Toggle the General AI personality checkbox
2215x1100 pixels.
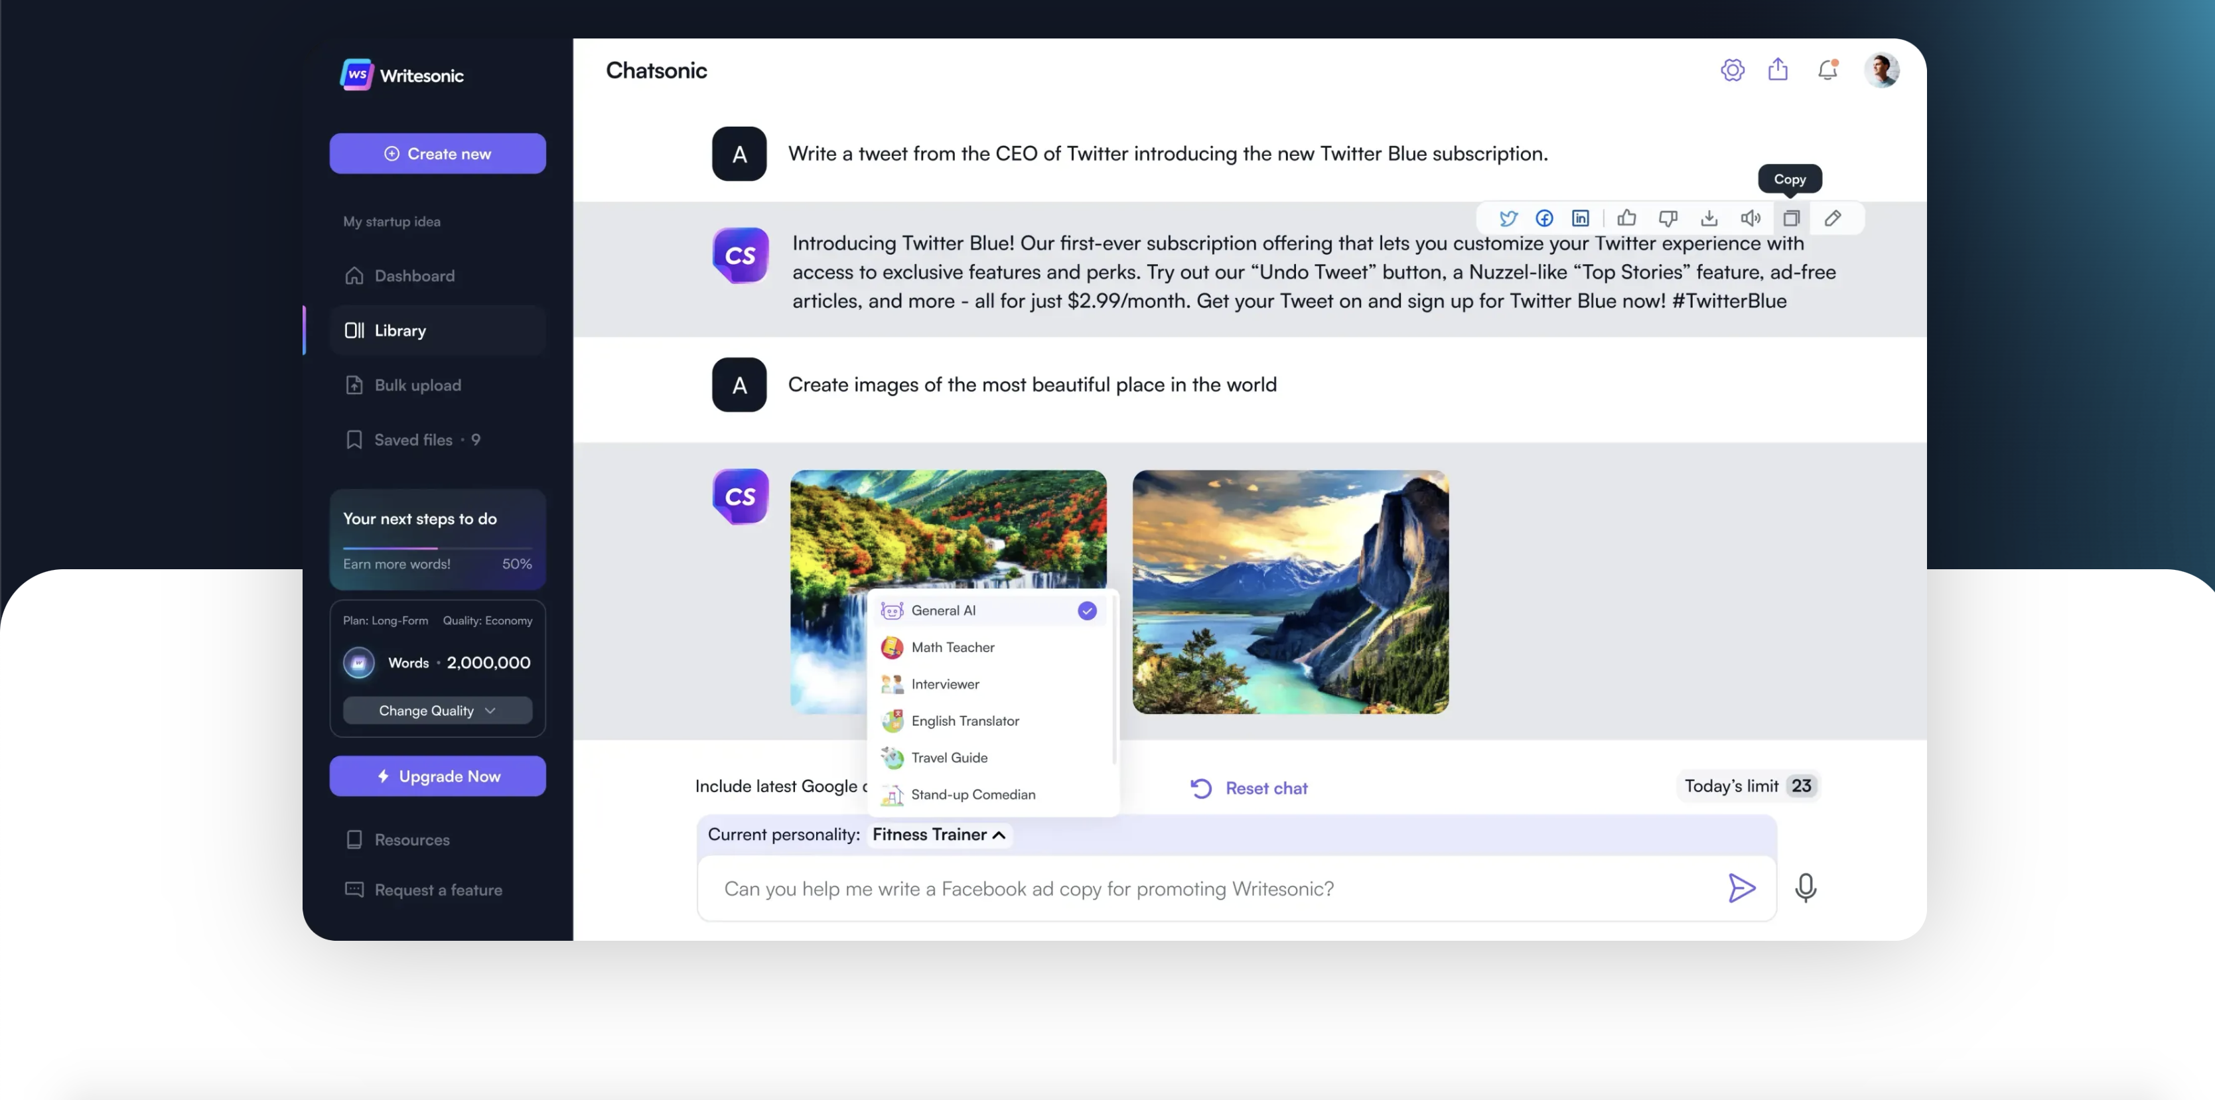click(x=1088, y=610)
